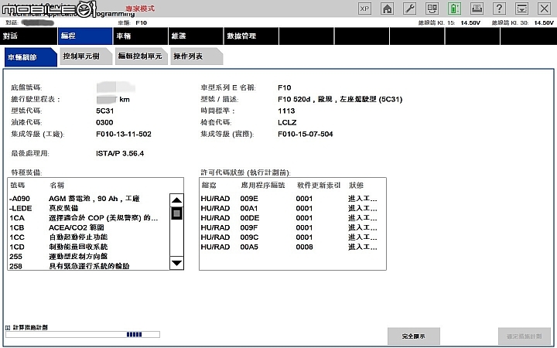Click the 號碼 column header

coord(18,185)
